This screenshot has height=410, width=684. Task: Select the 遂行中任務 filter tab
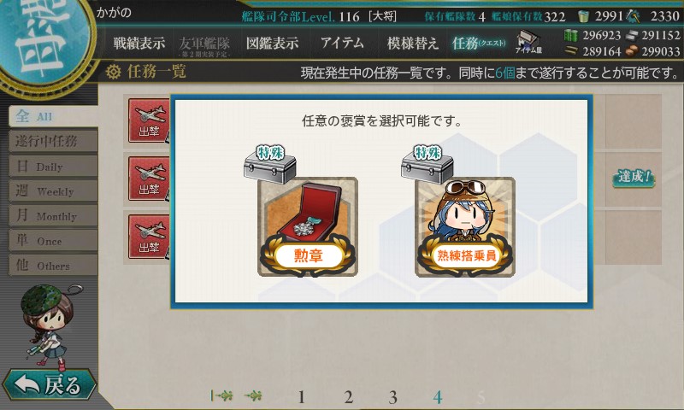[x=53, y=141]
